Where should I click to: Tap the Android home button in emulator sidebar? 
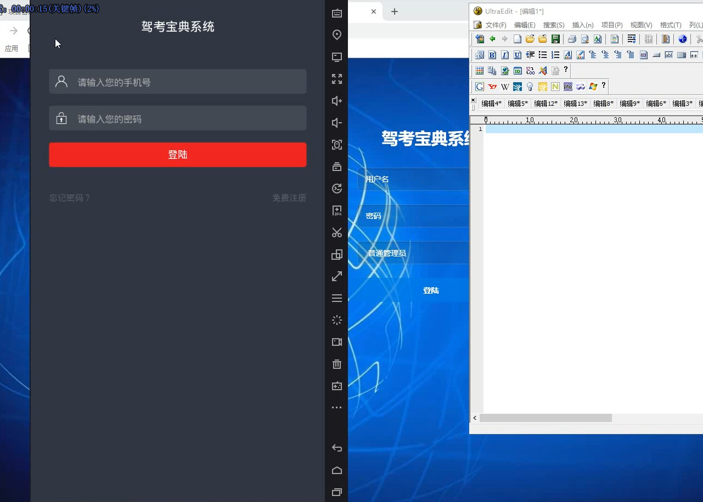point(337,470)
